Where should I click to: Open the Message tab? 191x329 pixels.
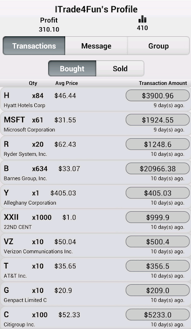96,46
